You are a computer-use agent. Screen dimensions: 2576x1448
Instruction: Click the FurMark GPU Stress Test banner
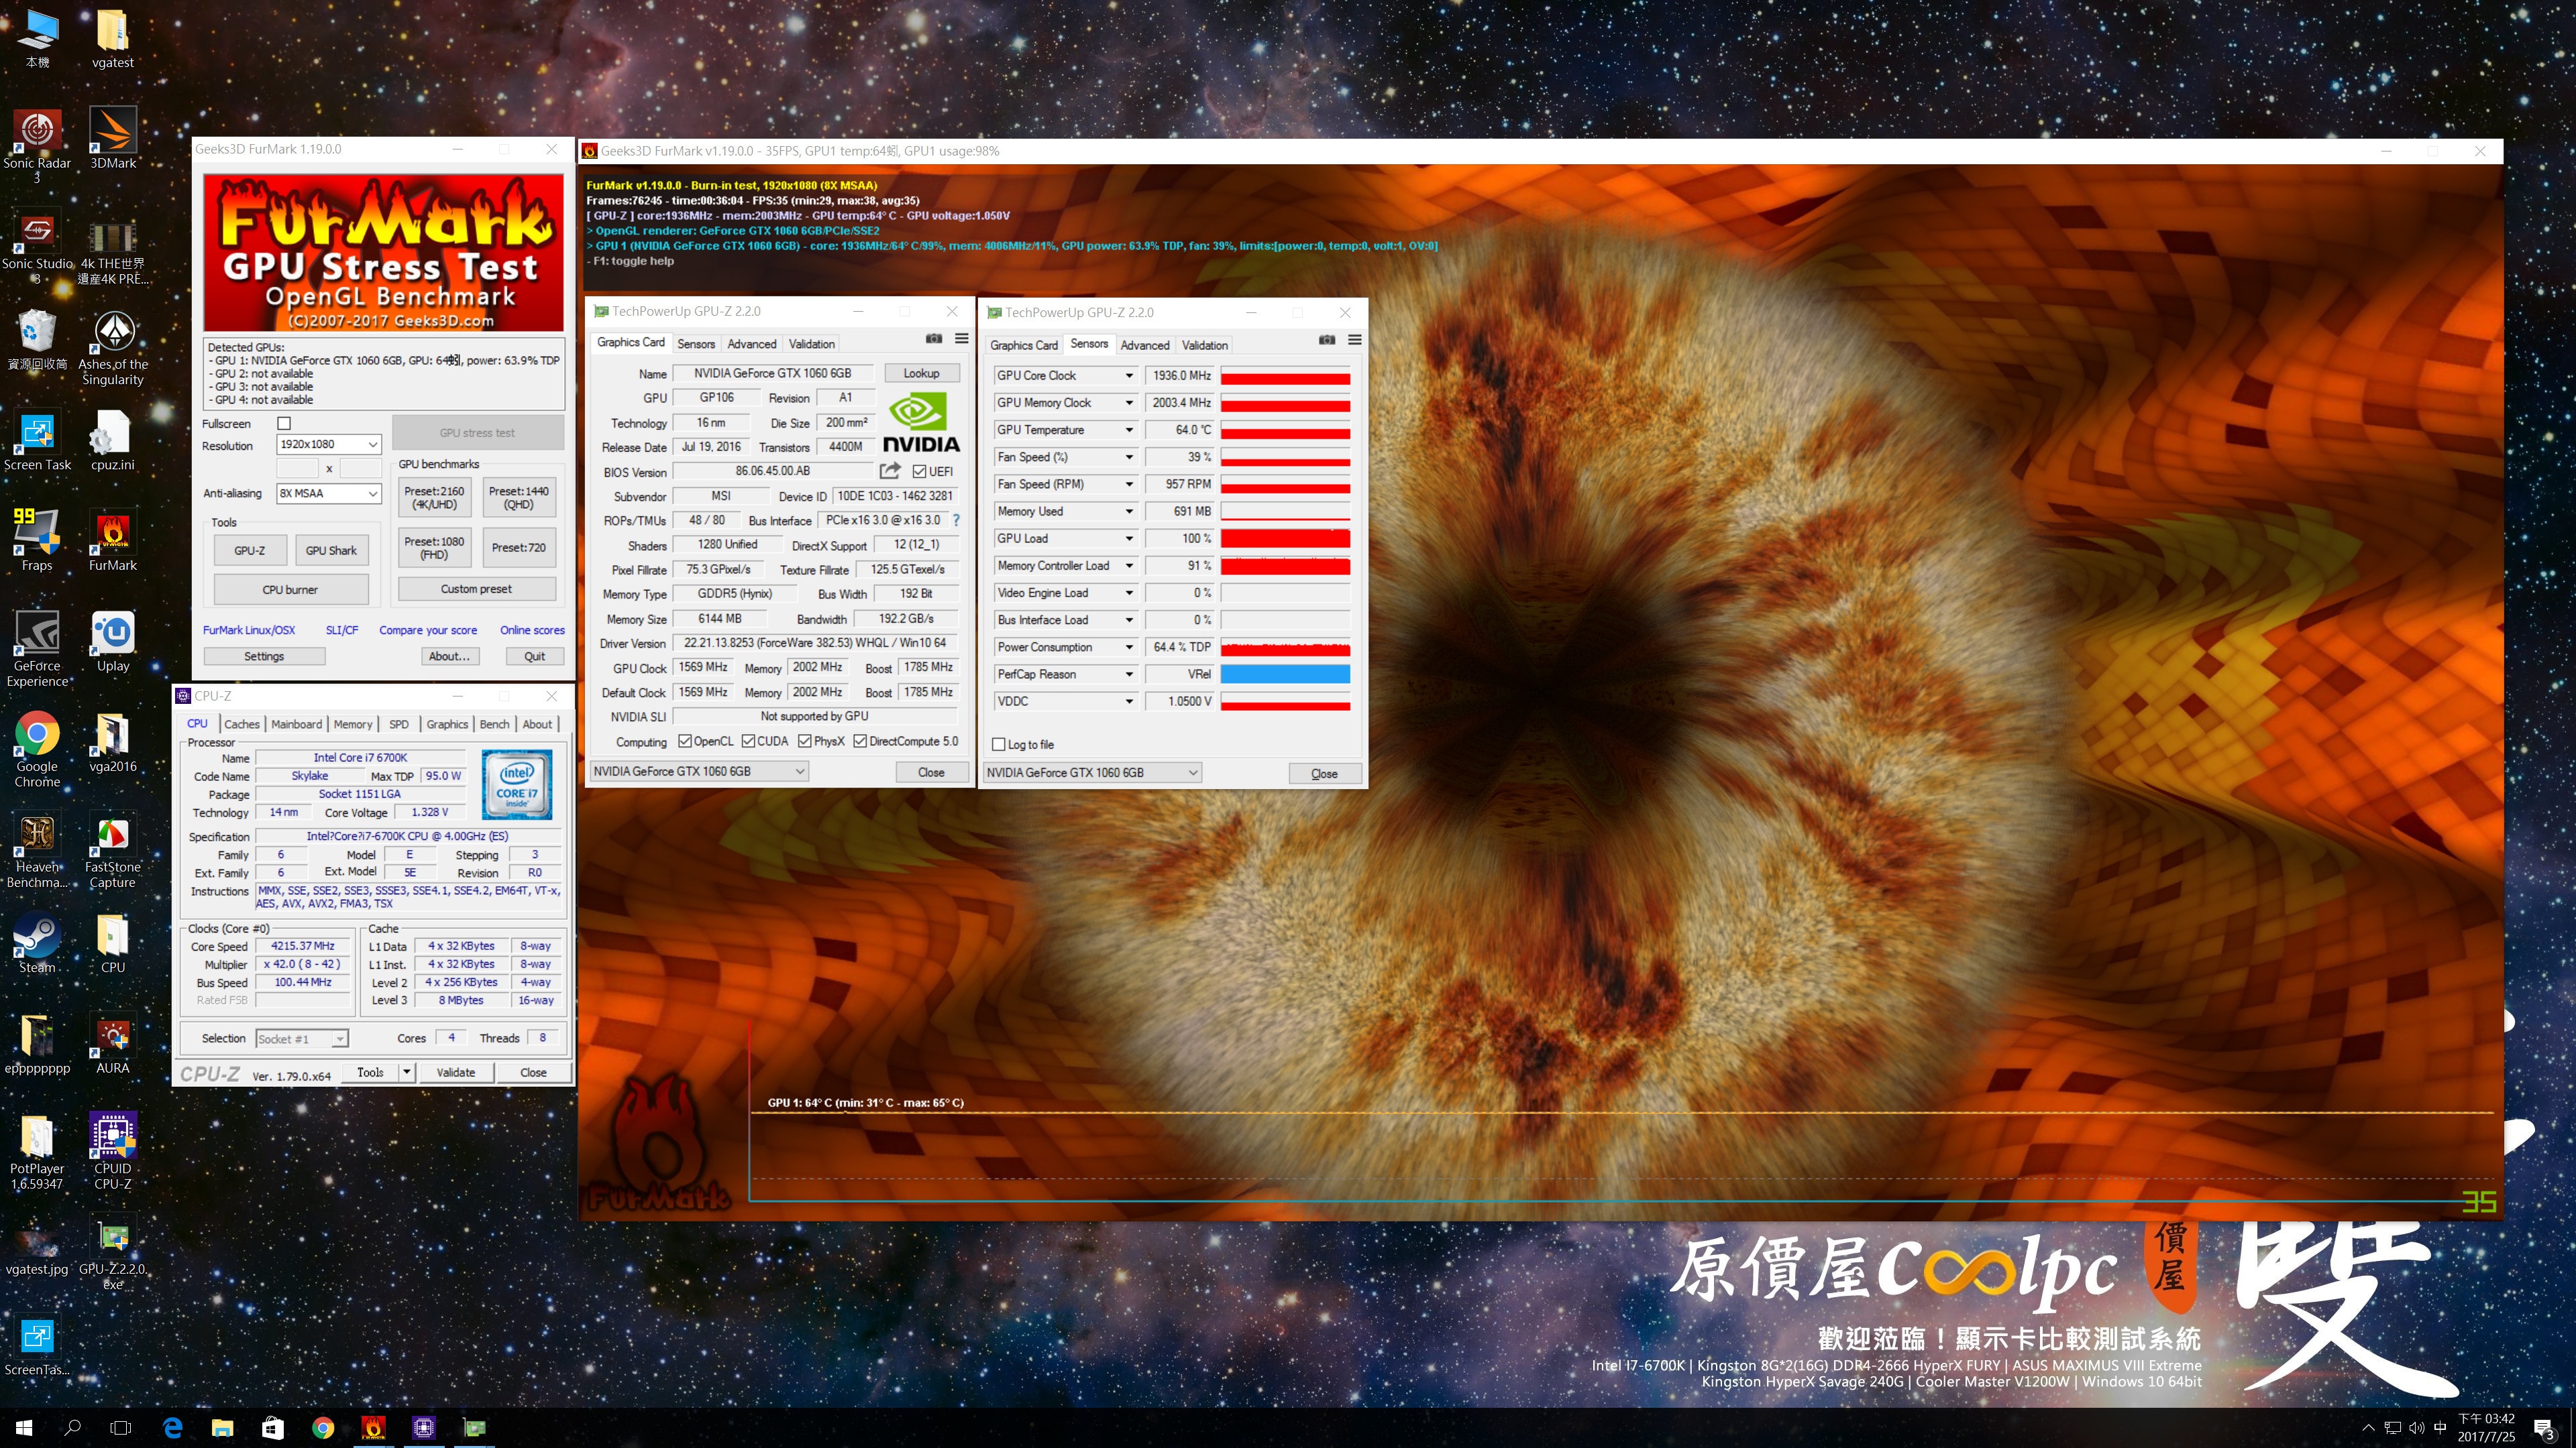[x=384, y=253]
